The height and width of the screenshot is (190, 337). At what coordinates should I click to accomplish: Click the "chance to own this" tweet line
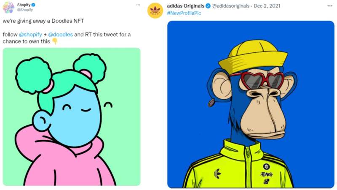click(x=26, y=41)
